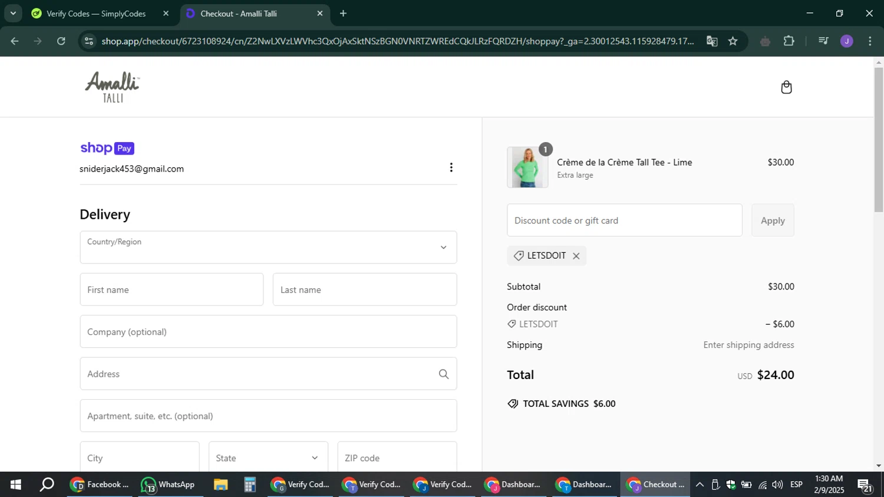Click the Apartment, suite field
884x497 pixels.
tap(268, 416)
